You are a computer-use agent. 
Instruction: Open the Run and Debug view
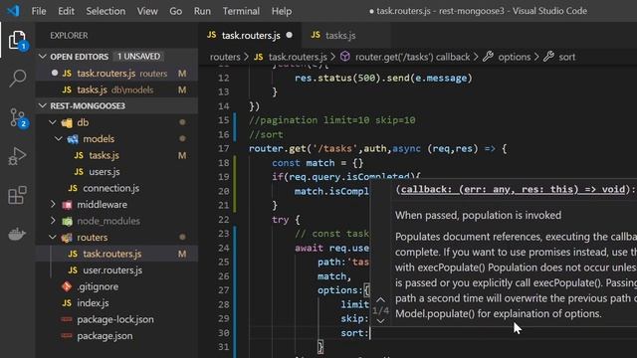tap(17, 156)
